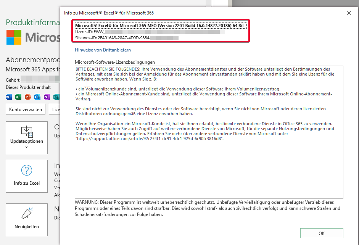
Task: Click the BITTE BEACHTEN SIE FOLGENDES paragraph
Action: pyautogui.click(x=205, y=74)
